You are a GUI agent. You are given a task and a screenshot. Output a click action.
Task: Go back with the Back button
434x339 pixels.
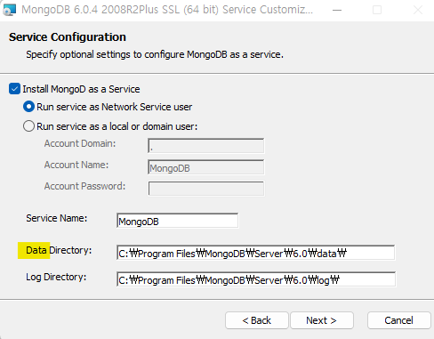tap(257, 320)
